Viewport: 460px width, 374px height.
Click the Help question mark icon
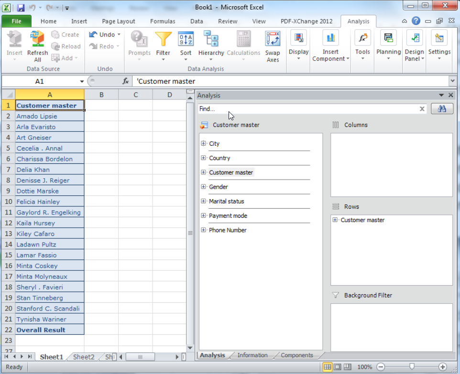(416, 21)
